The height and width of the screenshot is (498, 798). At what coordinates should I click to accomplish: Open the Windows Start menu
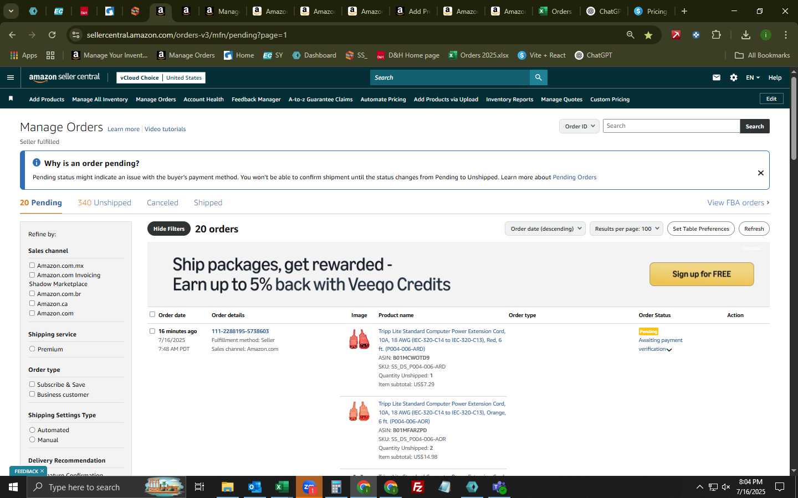coord(13,487)
